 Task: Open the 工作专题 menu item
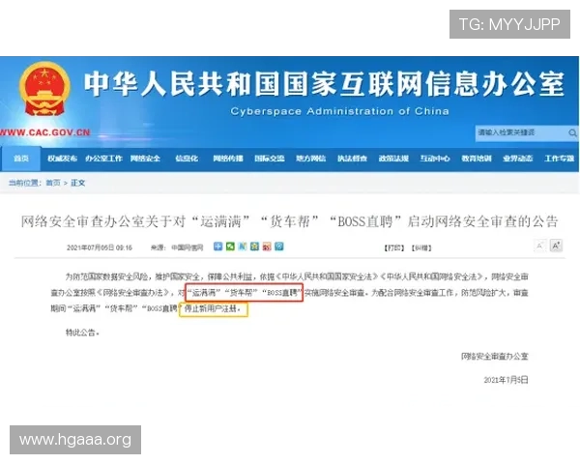(x=559, y=159)
